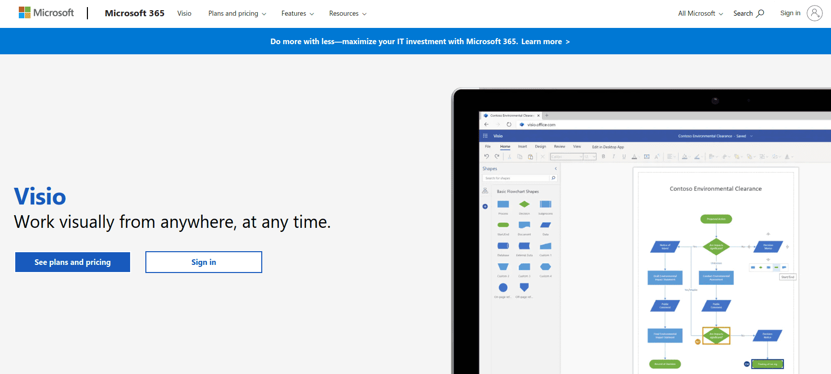The height and width of the screenshot is (374, 831).
Task: Open the Microsoft 365 home link
Action: click(x=135, y=13)
